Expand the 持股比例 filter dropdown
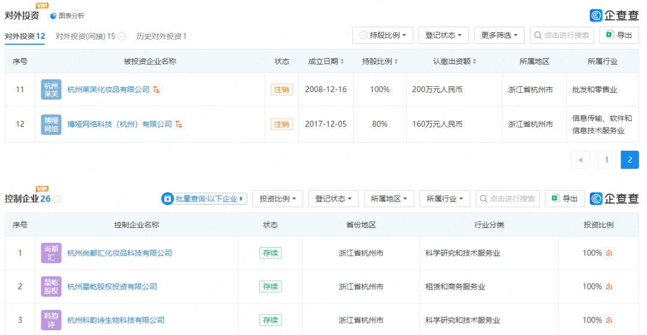The image size is (647, 335). [382, 35]
